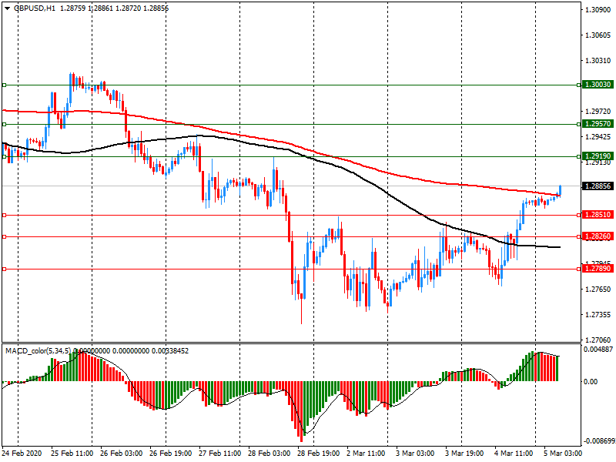Click the 1.27060 price scale value
Screen dimensions: 616x462
coord(598,340)
